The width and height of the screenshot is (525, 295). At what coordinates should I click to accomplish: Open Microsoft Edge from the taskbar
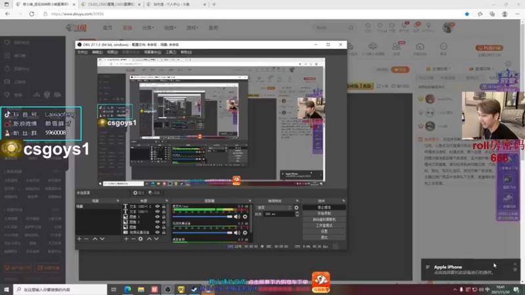[x=127, y=289]
